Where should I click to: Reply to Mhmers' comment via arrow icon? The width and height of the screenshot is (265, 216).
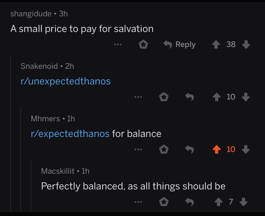pos(189,149)
